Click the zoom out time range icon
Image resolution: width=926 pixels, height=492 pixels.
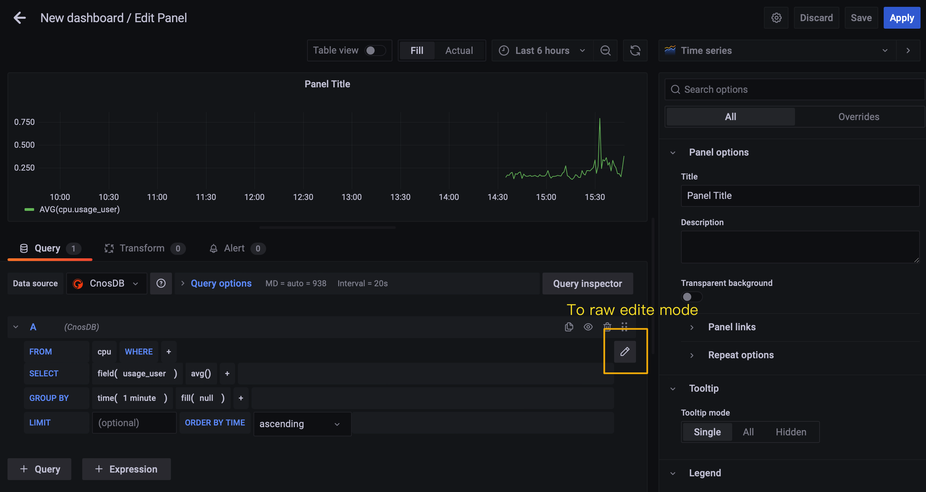pos(605,50)
